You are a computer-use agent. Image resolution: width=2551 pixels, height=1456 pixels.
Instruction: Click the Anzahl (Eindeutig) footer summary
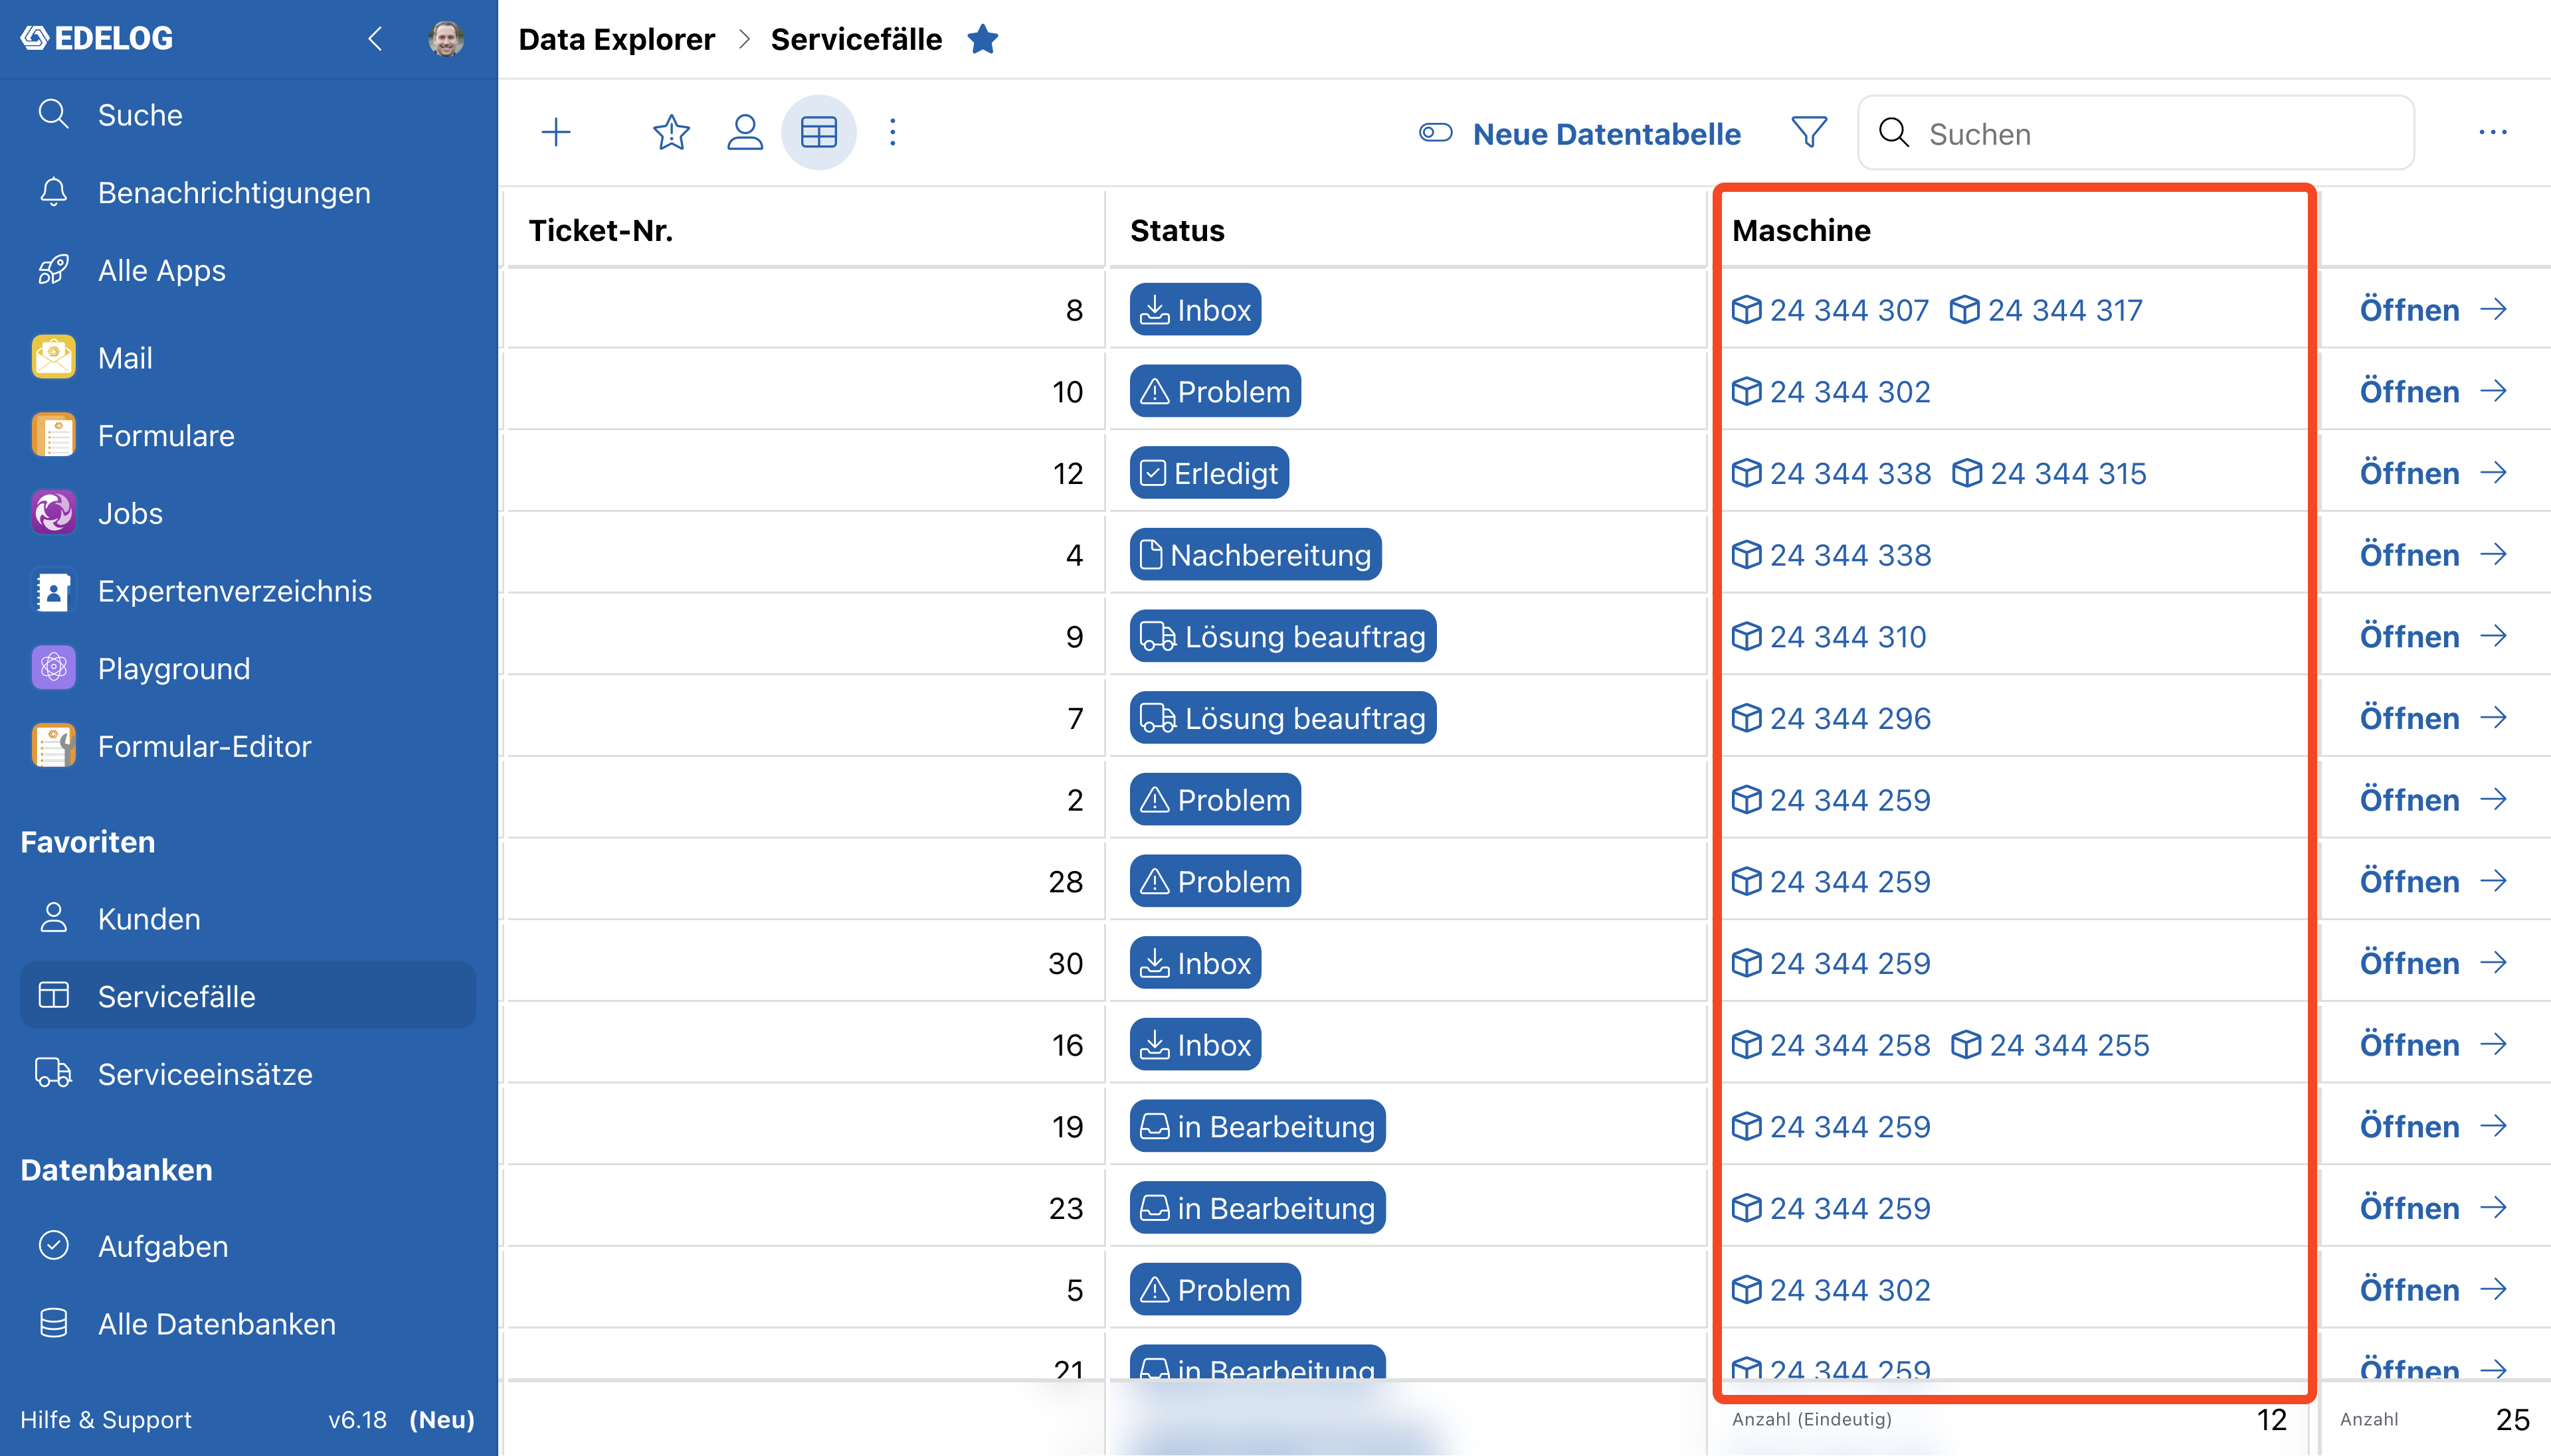(2011, 1419)
